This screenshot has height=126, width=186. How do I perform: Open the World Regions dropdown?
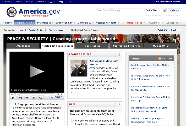[x=136, y=23]
